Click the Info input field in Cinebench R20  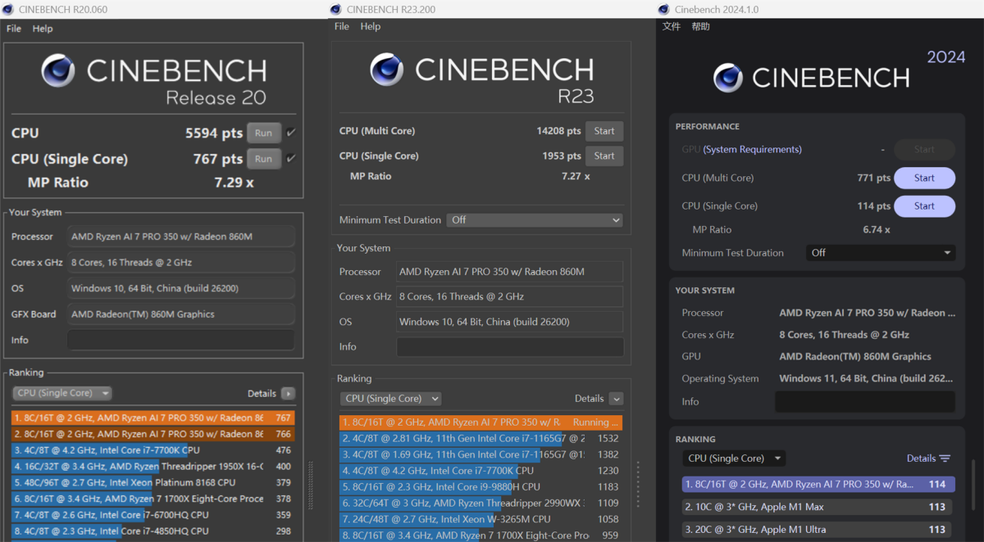[180, 340]
